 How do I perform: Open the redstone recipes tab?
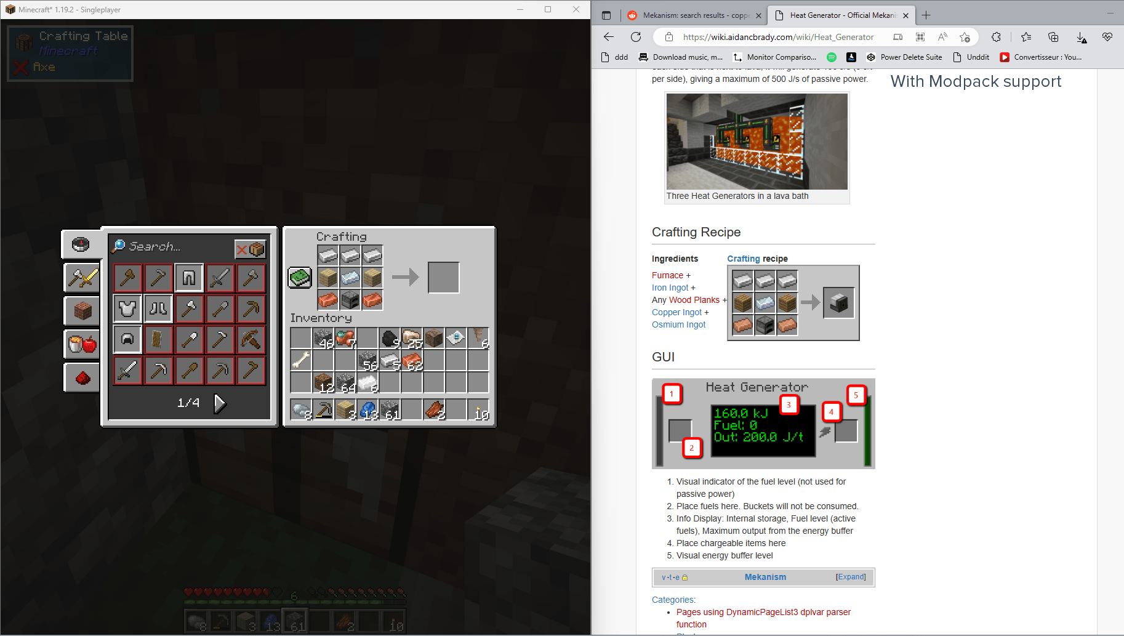81,377
